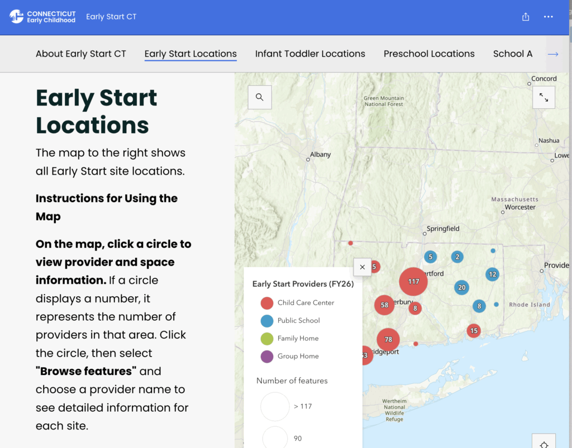Click the red Child Care Center swatch

pos(267,303)
